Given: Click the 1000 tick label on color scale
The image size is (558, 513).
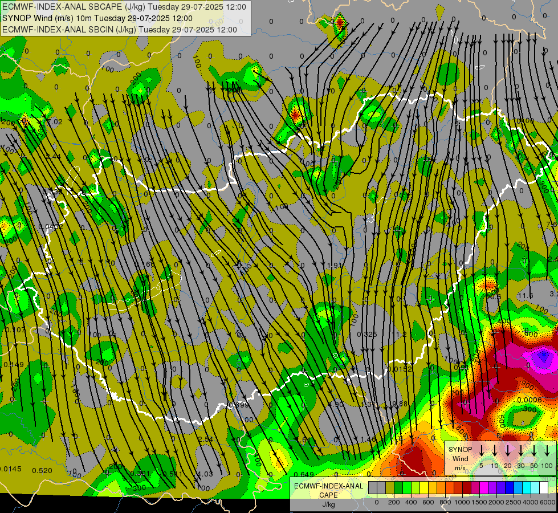Looking at the screenshot, I should click(462, 502).
